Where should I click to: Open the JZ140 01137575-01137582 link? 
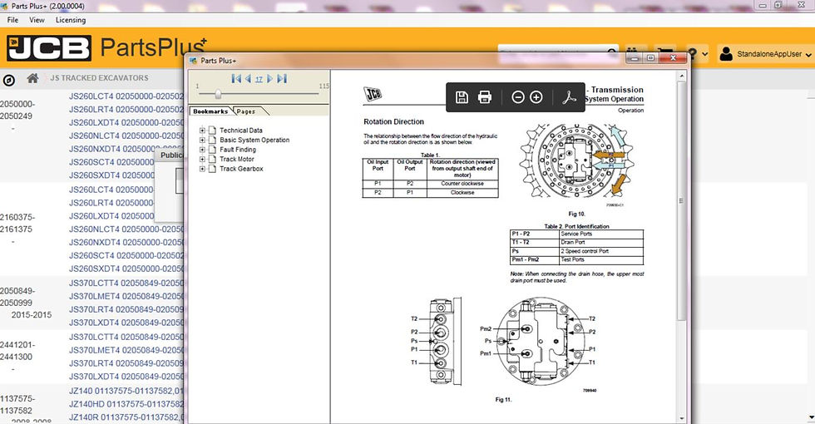126,391
